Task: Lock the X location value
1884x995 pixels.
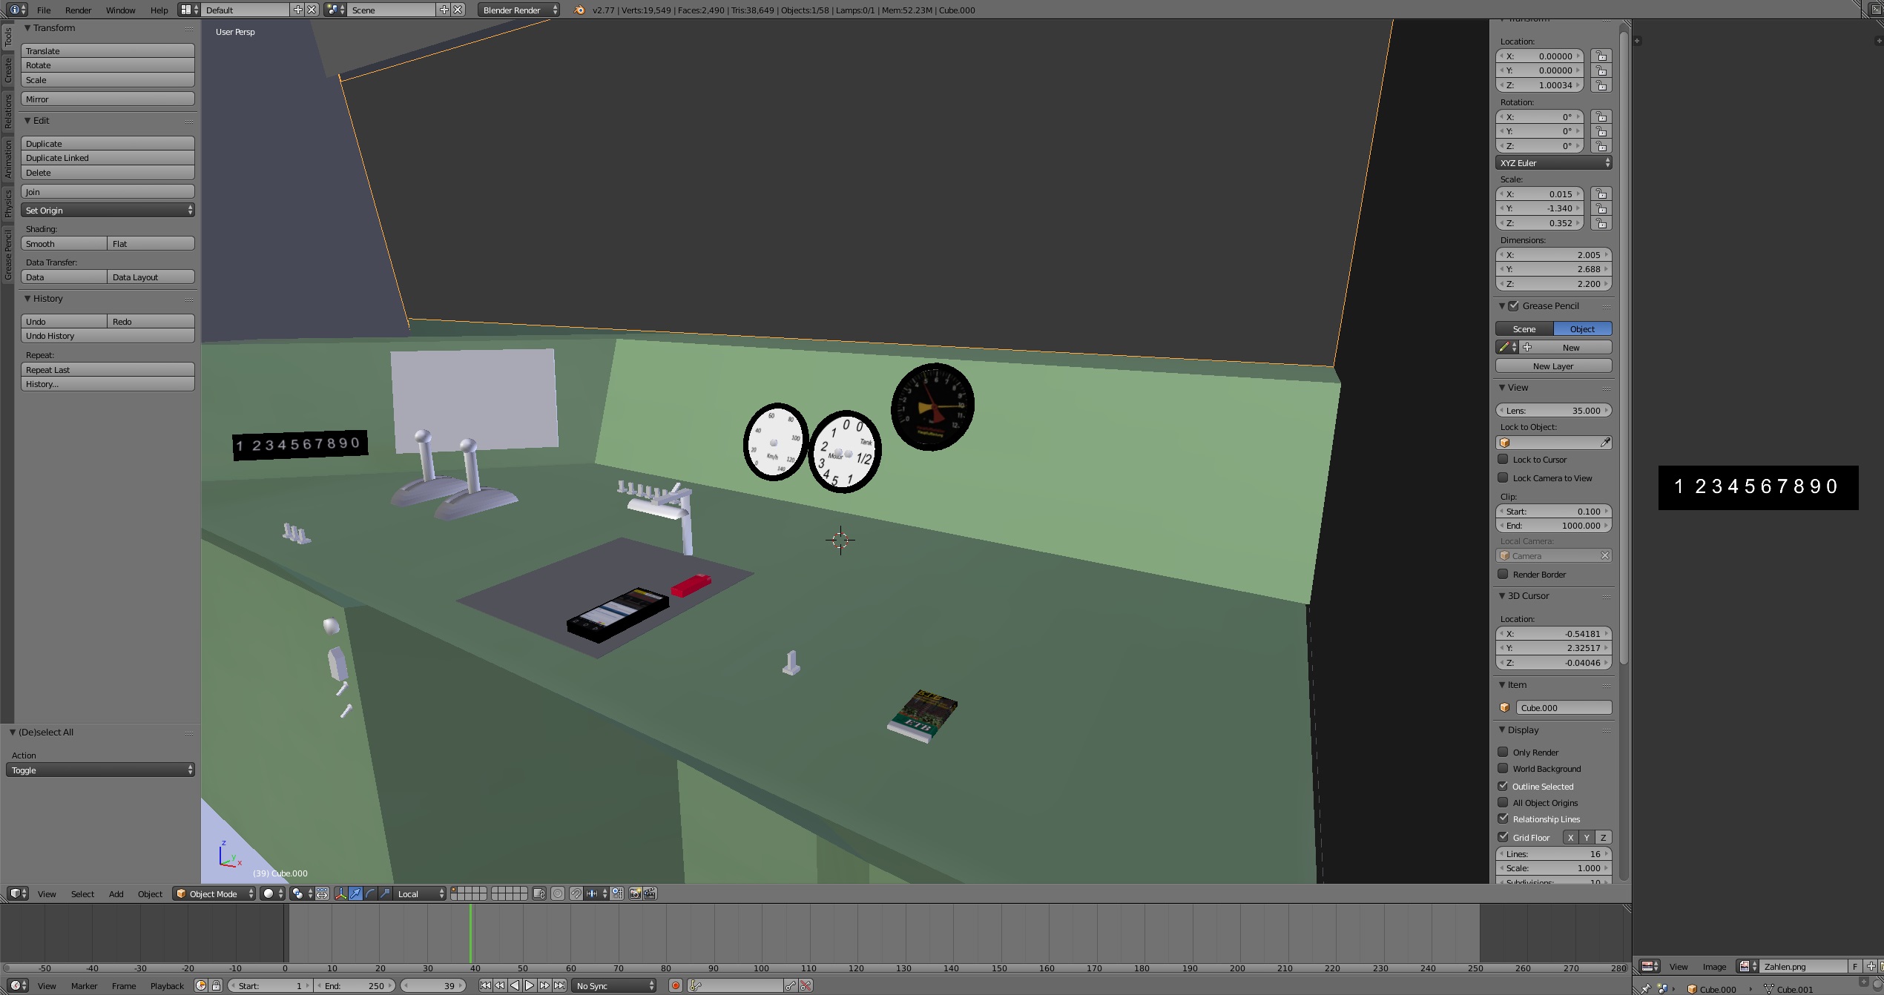Action: pos(1601,56)
